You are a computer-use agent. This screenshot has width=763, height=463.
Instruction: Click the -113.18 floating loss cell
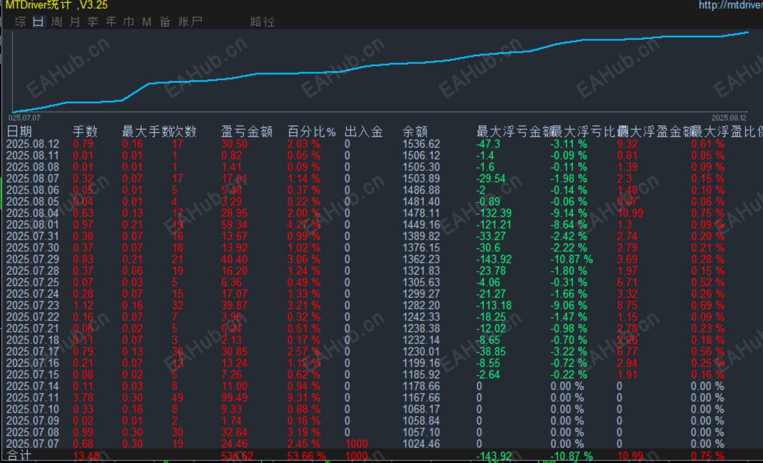(494, 305)
